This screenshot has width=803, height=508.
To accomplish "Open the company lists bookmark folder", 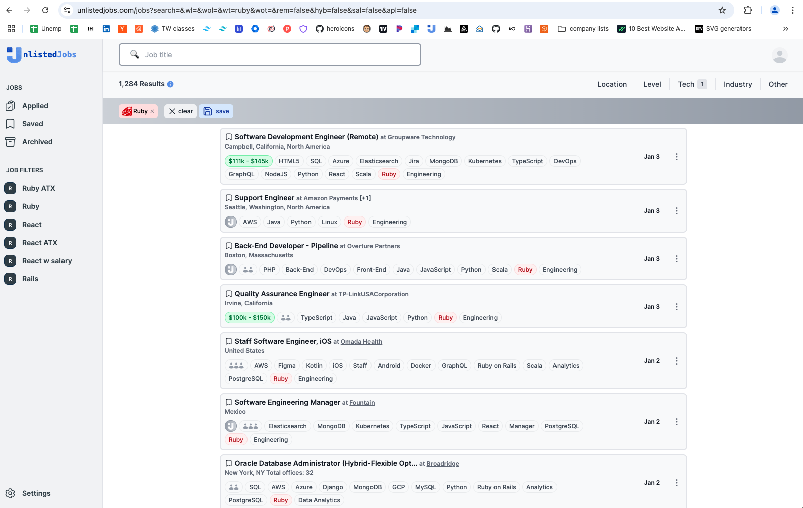I will [x=583, y=29].
